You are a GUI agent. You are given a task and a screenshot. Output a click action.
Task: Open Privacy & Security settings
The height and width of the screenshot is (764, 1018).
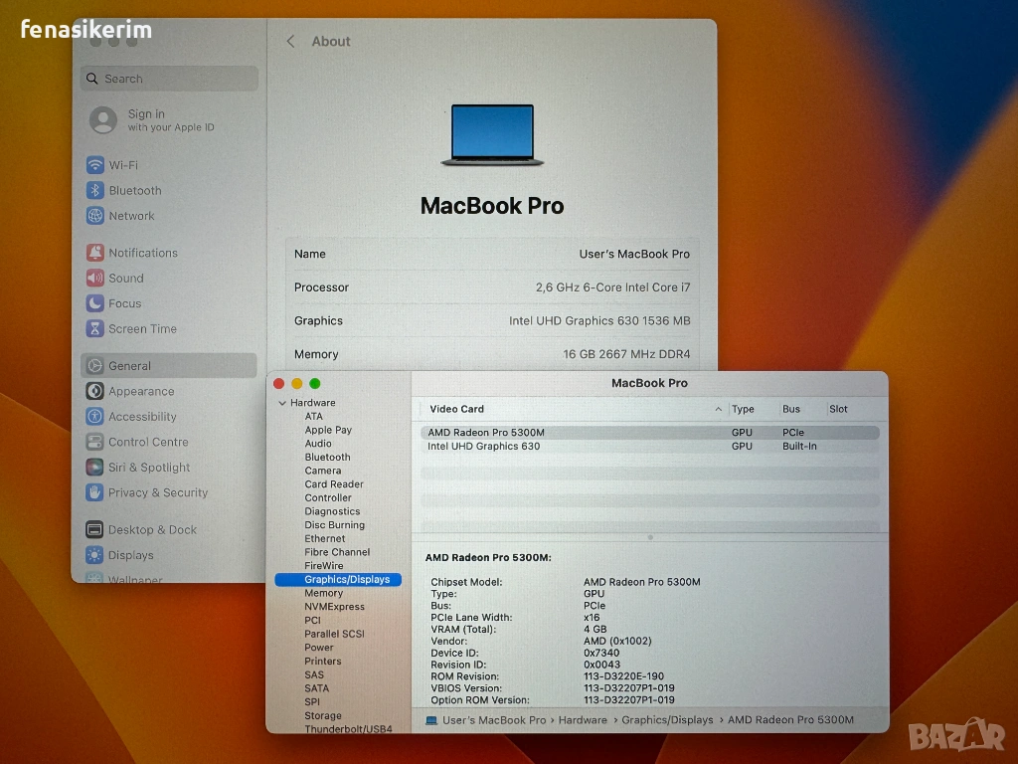point(157,492)
